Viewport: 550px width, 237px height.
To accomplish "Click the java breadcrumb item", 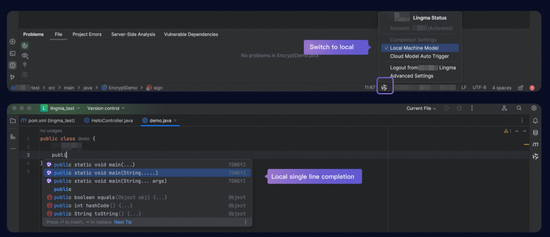I will [x=87, y=88].
